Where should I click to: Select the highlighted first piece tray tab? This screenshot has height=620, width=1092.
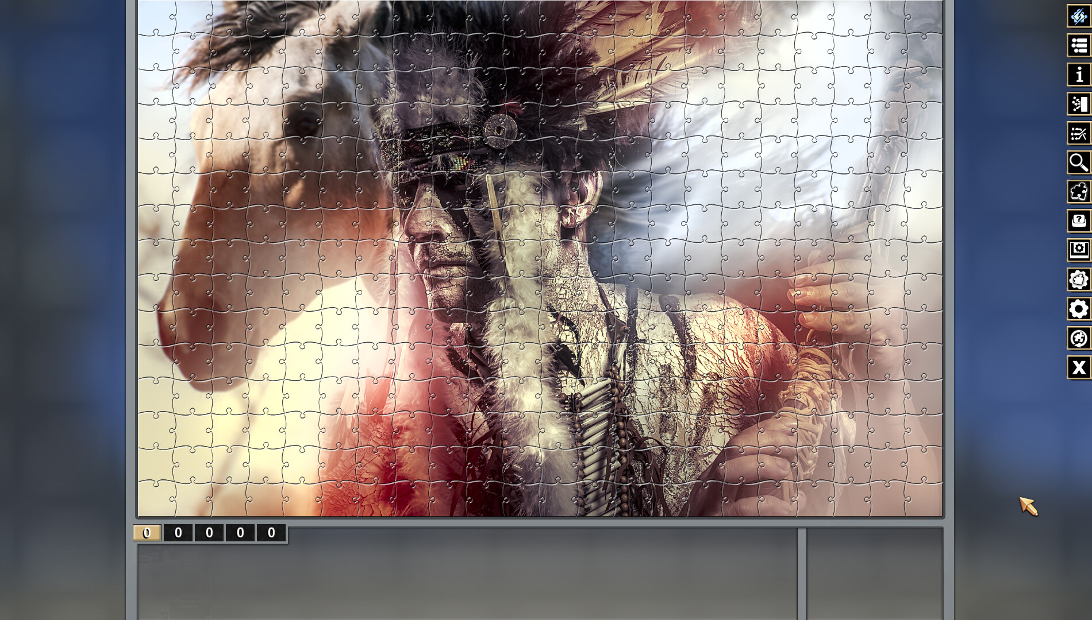coord(147,533)
